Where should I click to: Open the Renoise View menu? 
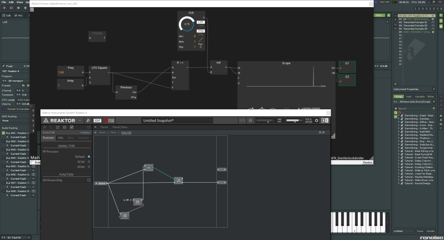point(20,2)
